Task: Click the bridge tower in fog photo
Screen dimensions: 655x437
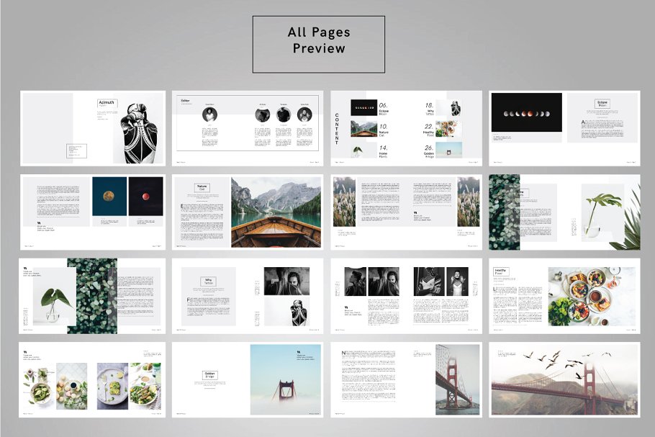Action: coord(284,380)
